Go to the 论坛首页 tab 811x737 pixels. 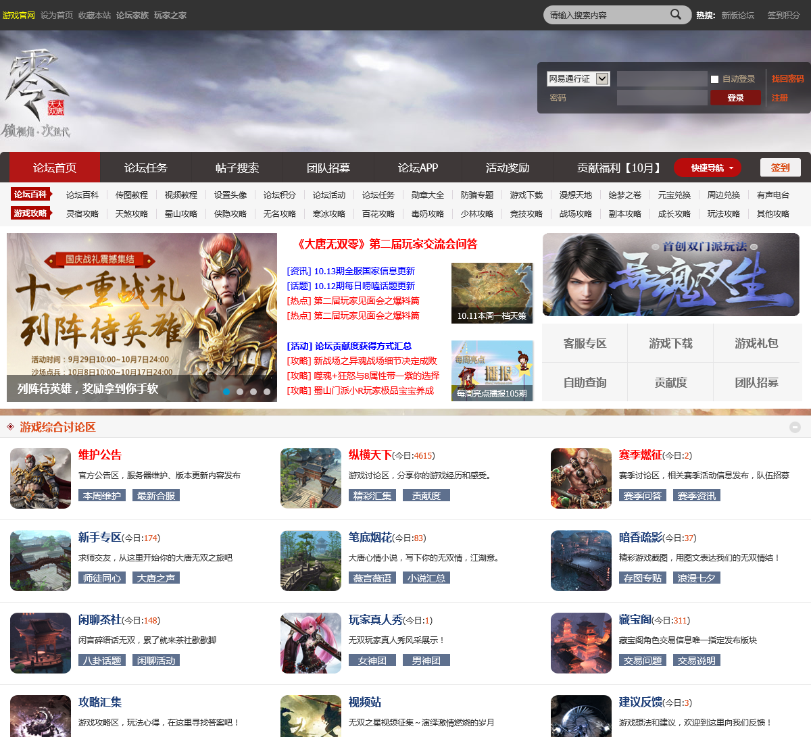coord(55,168)
